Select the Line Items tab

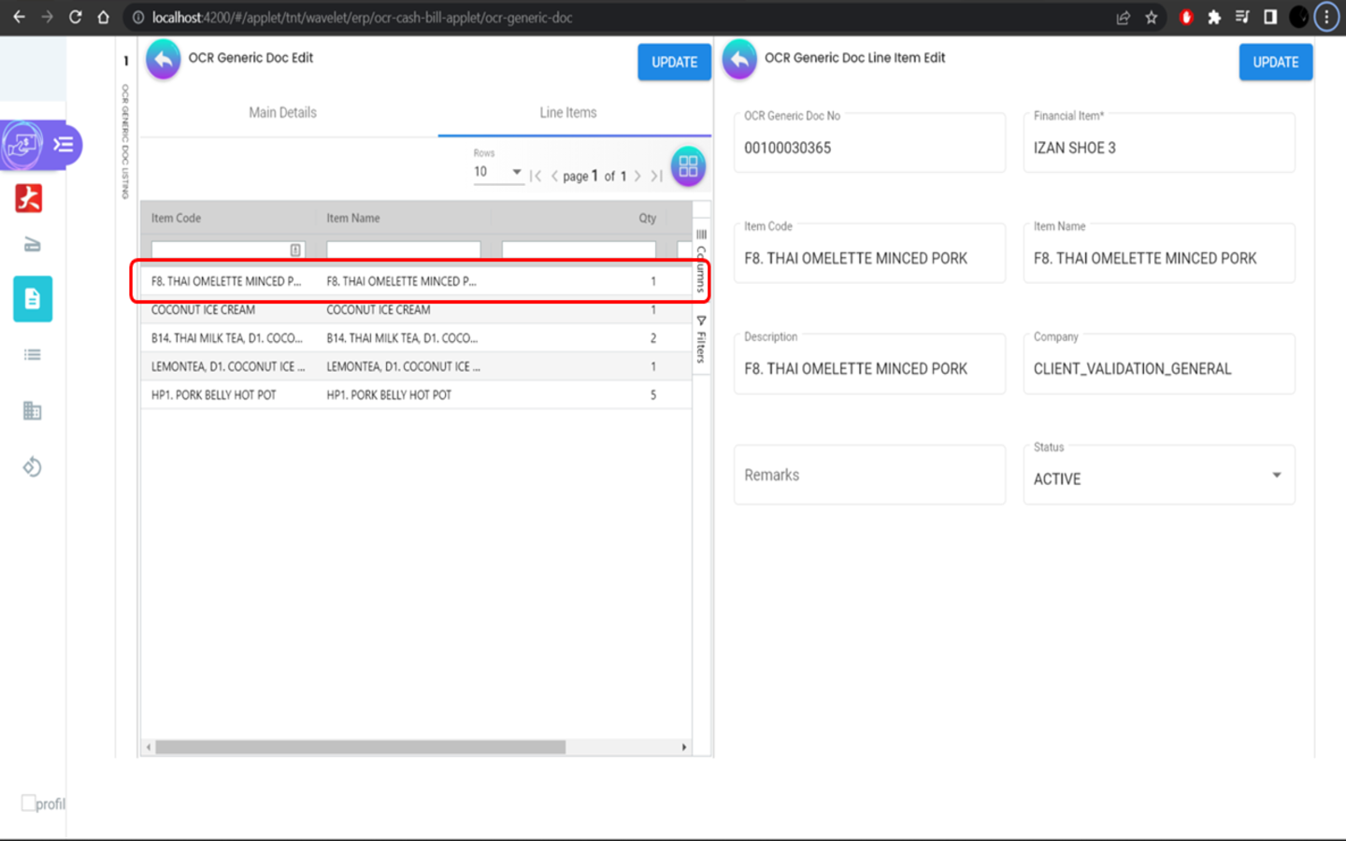tap(567, 113)
